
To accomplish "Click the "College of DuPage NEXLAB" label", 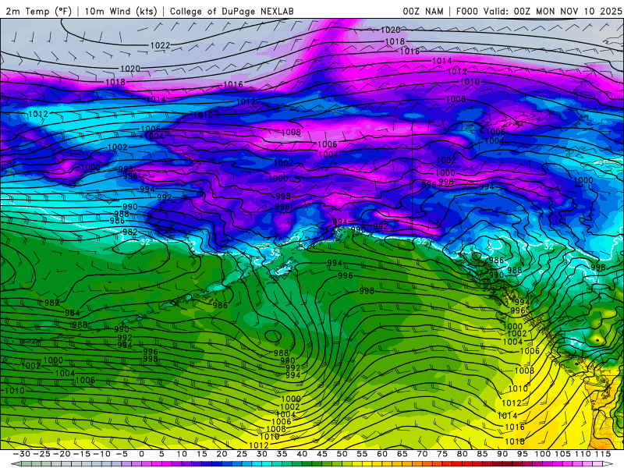I will [232, 11].
